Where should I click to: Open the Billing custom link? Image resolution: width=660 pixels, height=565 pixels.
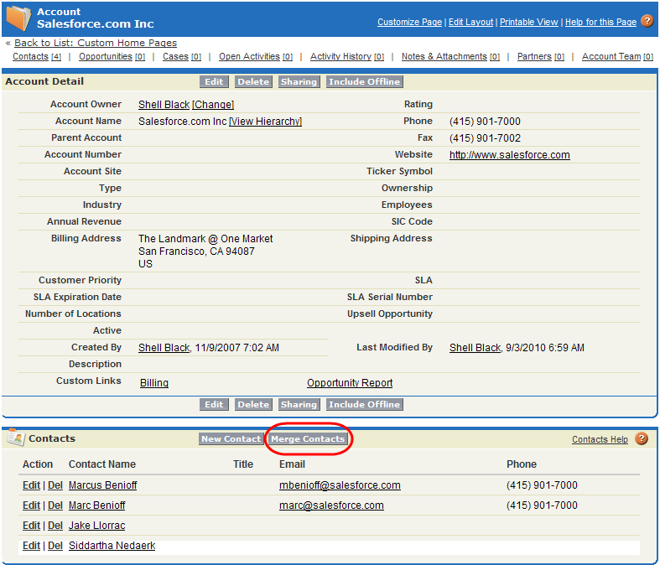point(154,383)
